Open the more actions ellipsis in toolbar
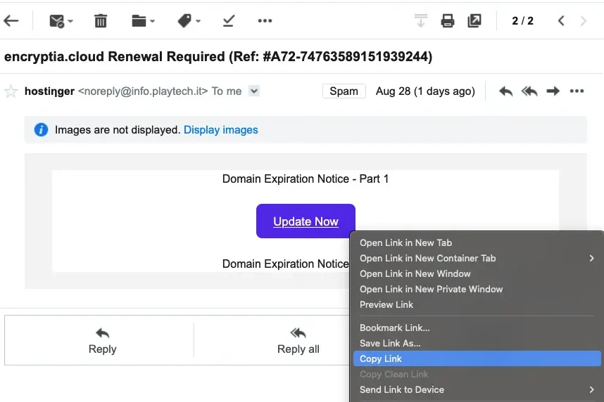The image size is (604, 402). [265, 21]
